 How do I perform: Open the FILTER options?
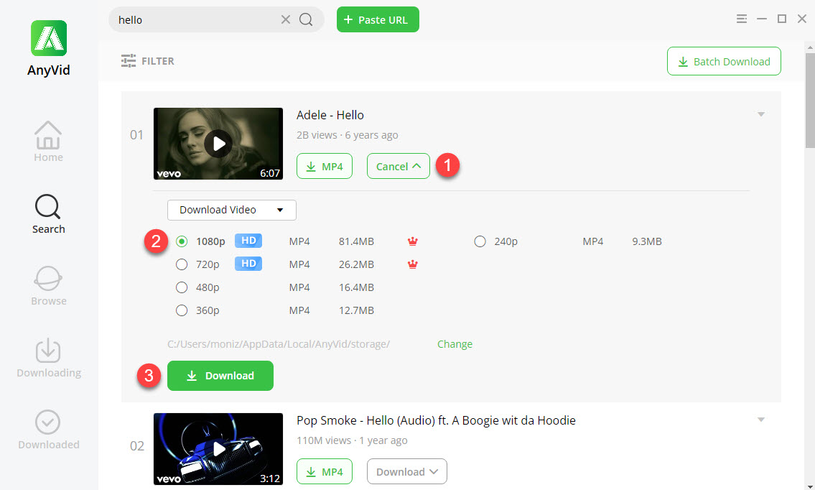coord(148,61)
